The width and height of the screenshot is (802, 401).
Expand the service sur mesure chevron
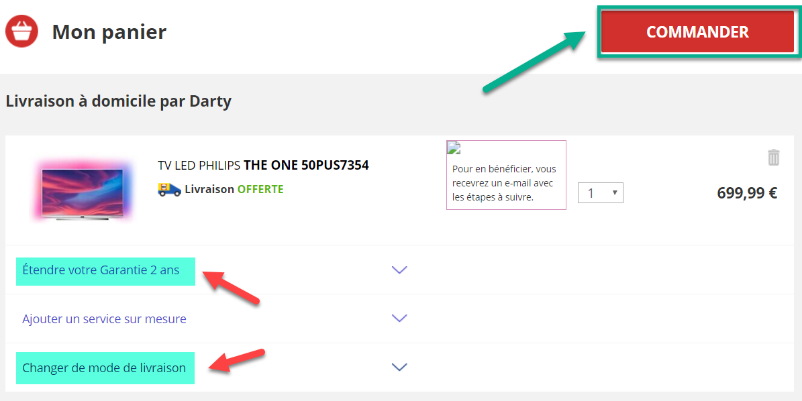coord(399,319)
